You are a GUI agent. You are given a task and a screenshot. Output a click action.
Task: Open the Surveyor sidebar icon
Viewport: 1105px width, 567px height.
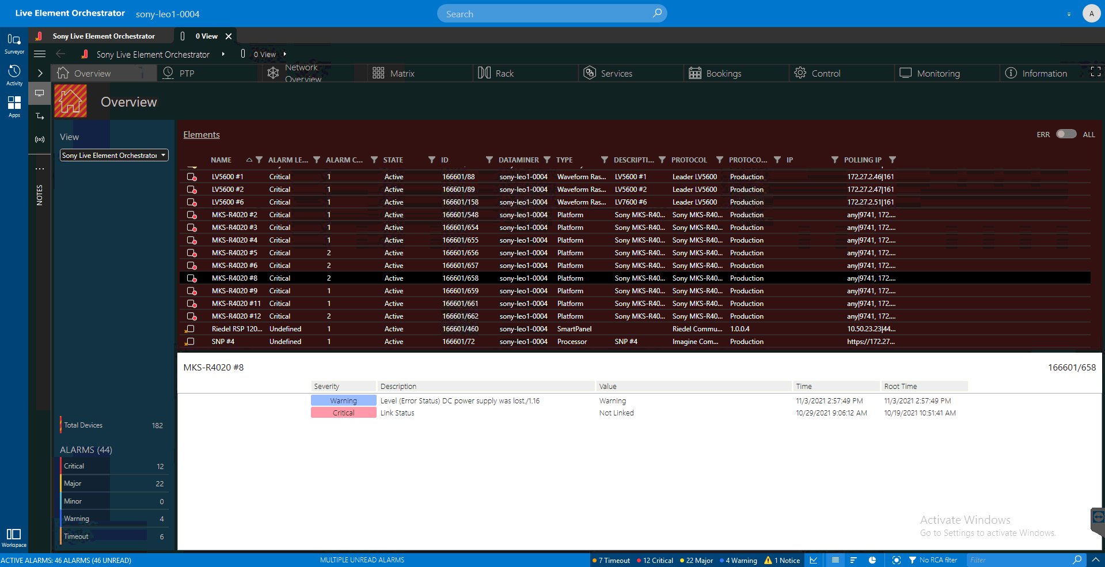(x=14, y=43)
